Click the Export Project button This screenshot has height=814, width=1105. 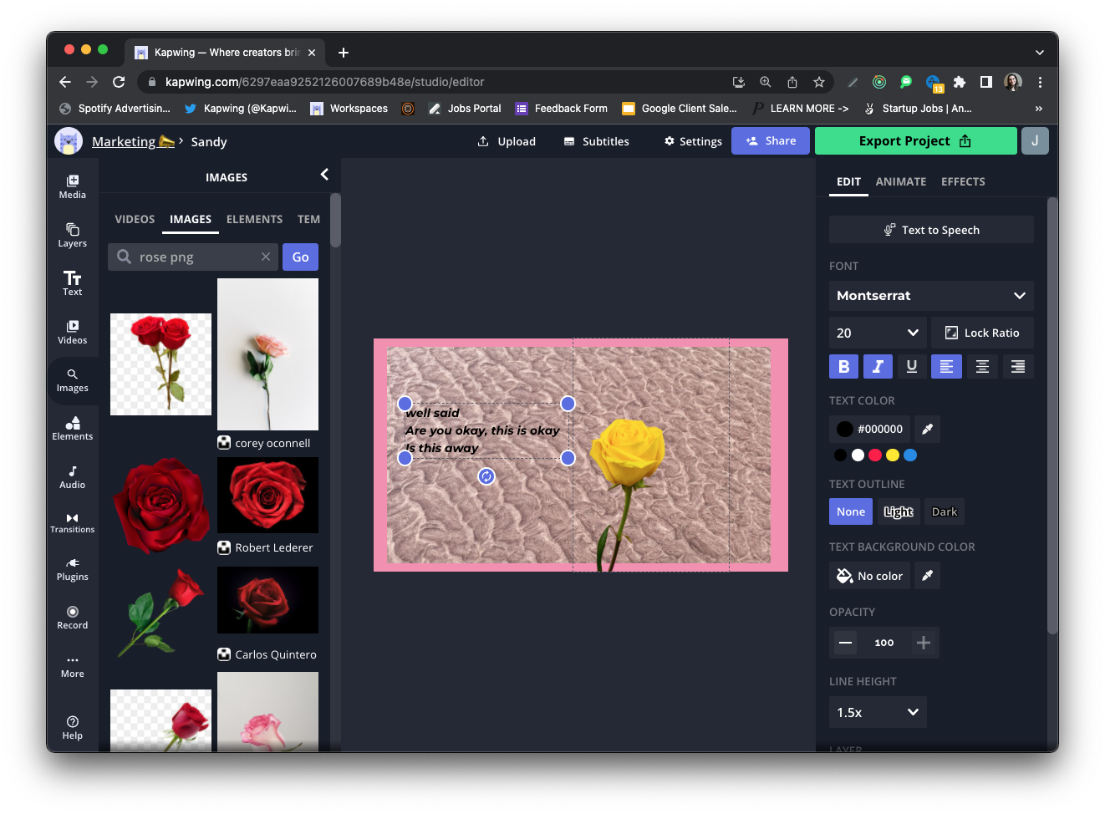coord(915,141)
